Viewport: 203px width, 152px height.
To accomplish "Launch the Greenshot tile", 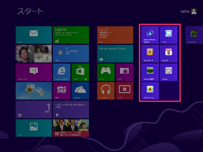I will point(194,35).
